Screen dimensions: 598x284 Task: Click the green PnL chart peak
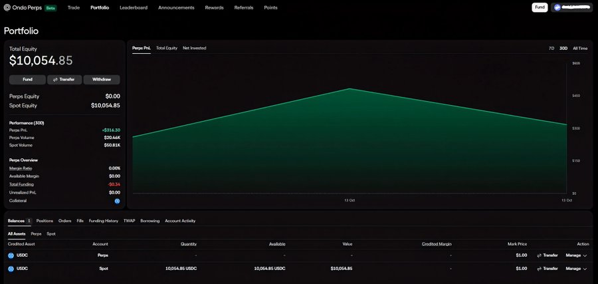click(x=349, y=88)
